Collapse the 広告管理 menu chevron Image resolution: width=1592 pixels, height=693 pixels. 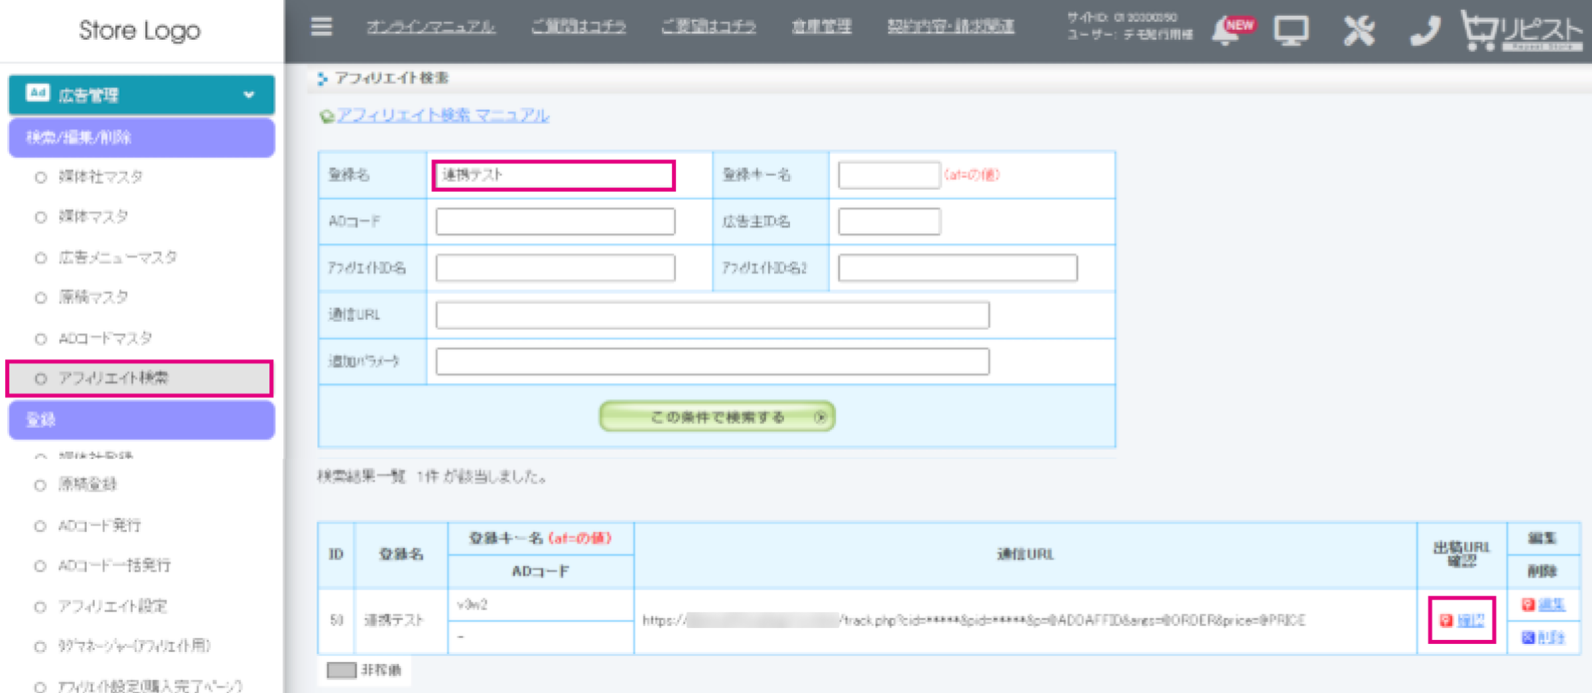click(249, 95)
